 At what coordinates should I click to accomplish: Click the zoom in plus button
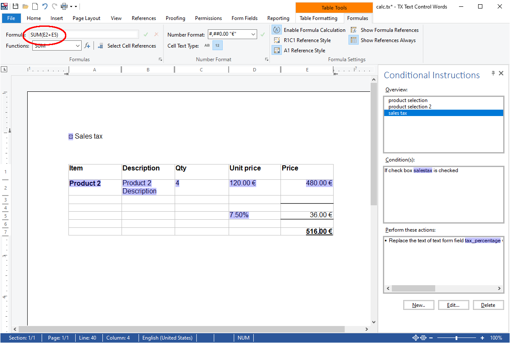[x=482, y=338]
